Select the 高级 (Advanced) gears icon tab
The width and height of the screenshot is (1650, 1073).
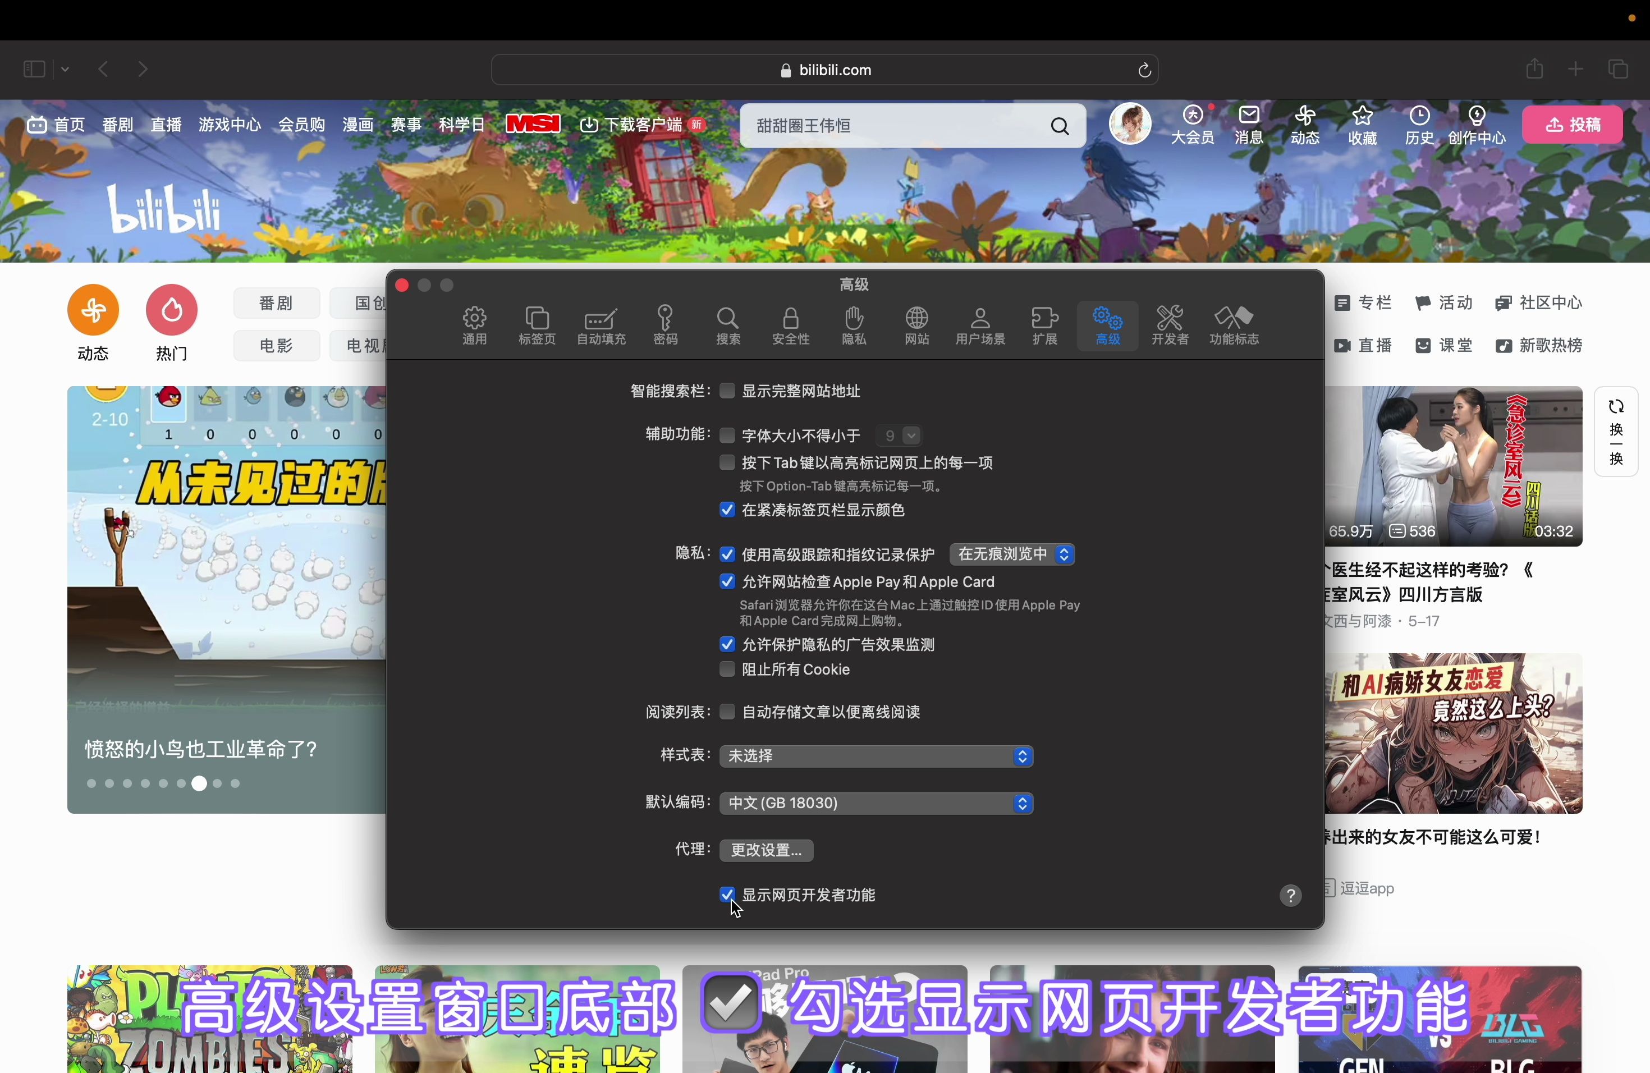(1108, 325)
